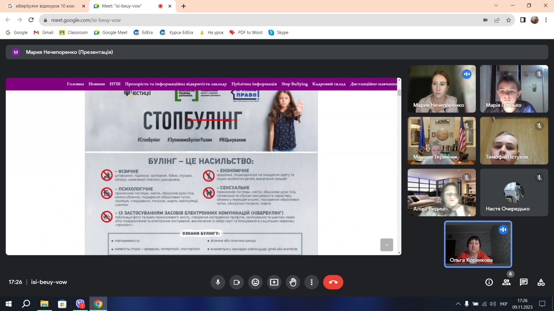Raise hand using the hand icon
554x311 pixels.
[293, 282]
